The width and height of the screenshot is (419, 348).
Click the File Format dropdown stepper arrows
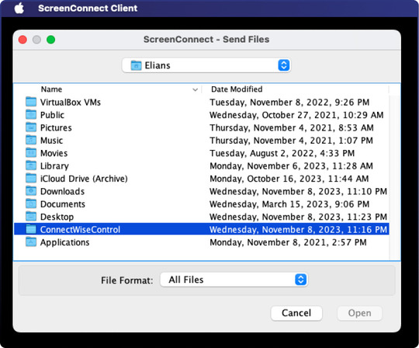[300, 280]
